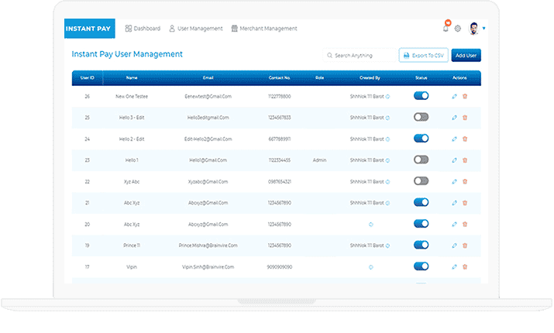Click the icon beside Created By for user 26
The image size is (554, 333).
click(388, 96)
